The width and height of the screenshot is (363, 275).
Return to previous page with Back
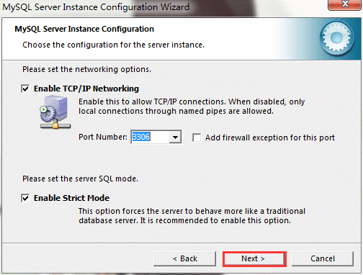click(x=184, y=258)
